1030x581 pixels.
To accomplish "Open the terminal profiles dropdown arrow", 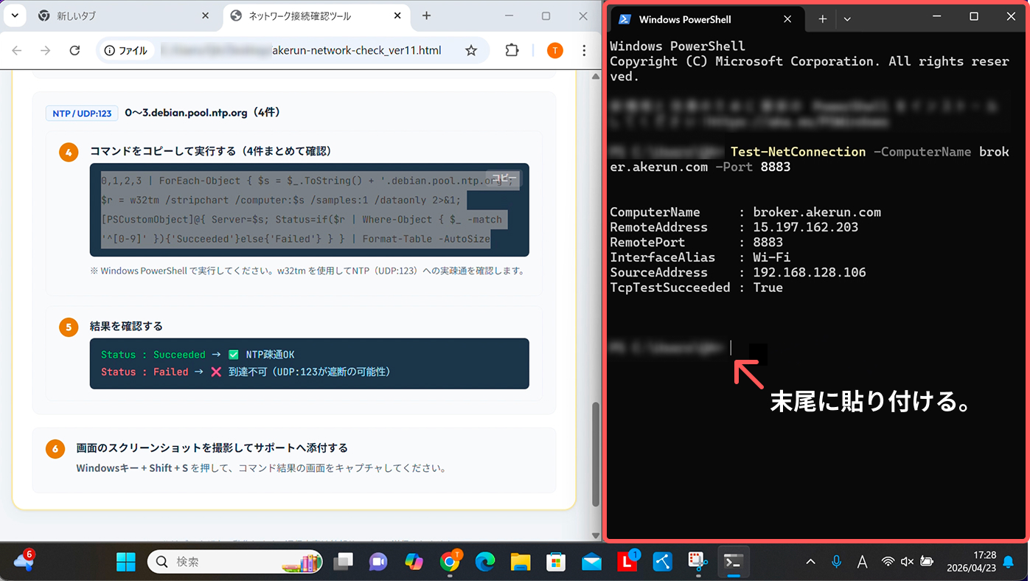I will (x=847, y=19).
